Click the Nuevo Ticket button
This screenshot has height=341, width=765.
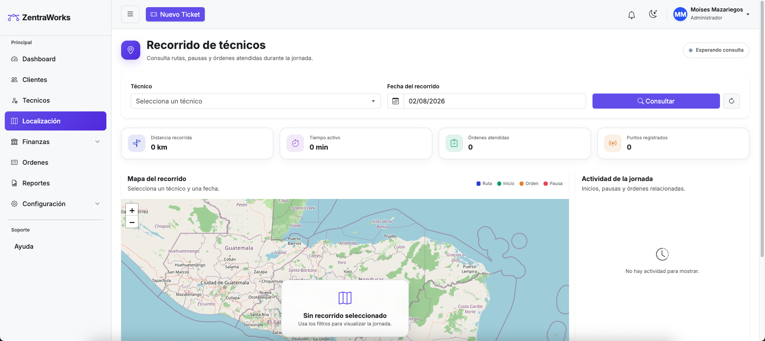tap(175, 14)
